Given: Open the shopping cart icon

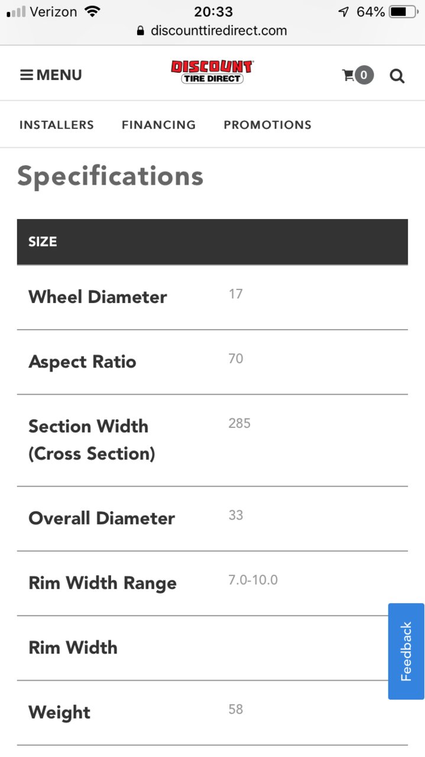Looking at the screenshot, I should (348, 75).
